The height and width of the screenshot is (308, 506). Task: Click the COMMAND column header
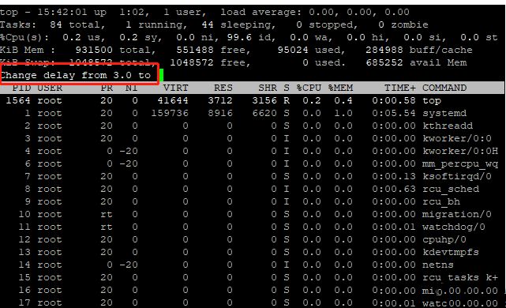444,88
